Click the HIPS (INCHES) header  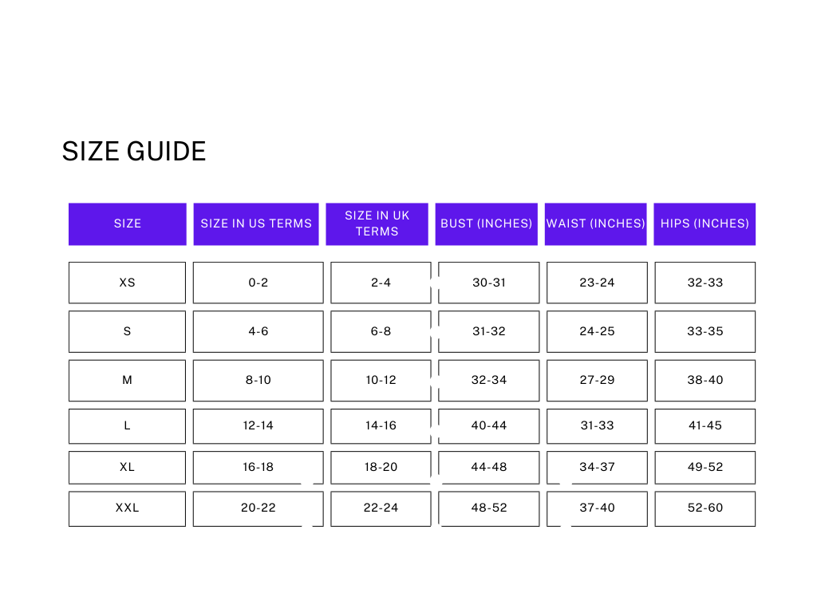705,224
